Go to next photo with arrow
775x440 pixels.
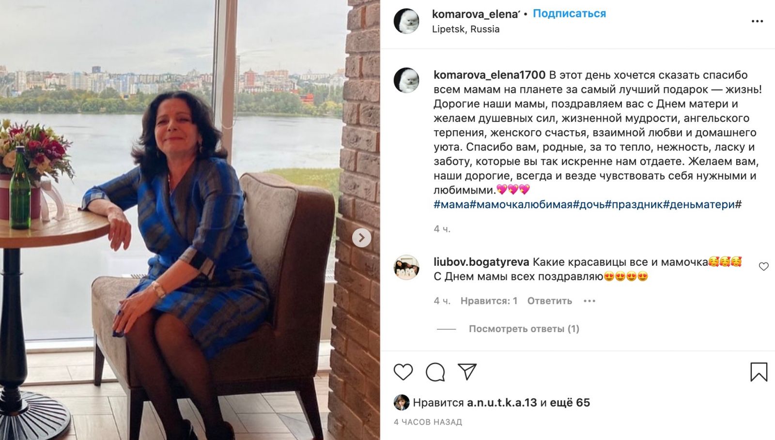tap(361, 238)
